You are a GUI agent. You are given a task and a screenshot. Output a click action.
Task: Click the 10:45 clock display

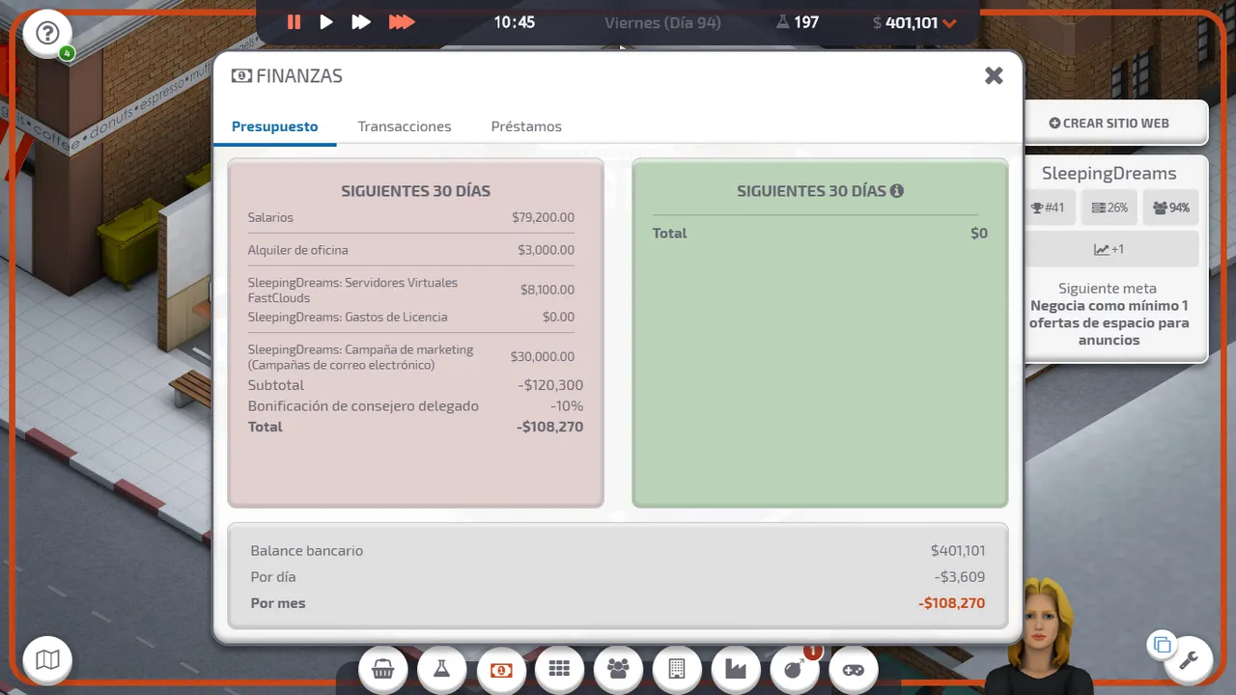[x=514, y=22]
